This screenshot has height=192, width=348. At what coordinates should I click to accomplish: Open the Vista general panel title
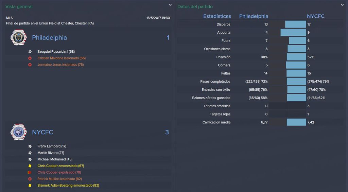pos(19,7)
